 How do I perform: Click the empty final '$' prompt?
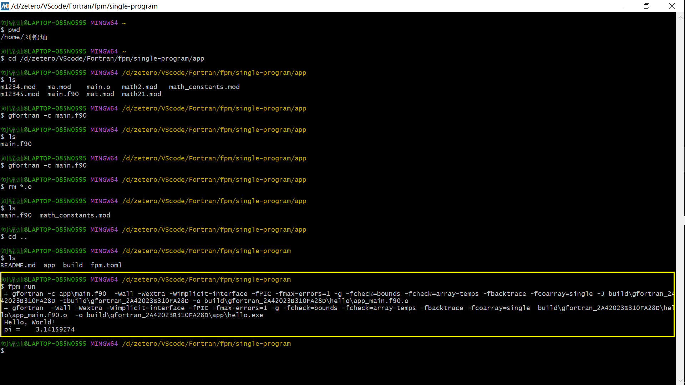(3, 351)
